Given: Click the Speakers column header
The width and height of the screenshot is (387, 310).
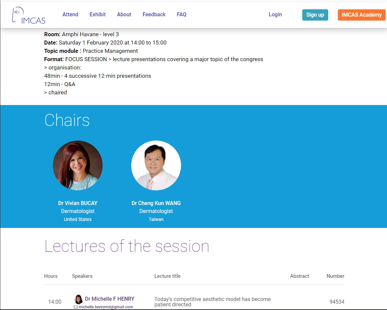Looking at the screenshot, I should click(x=82, y=276).
